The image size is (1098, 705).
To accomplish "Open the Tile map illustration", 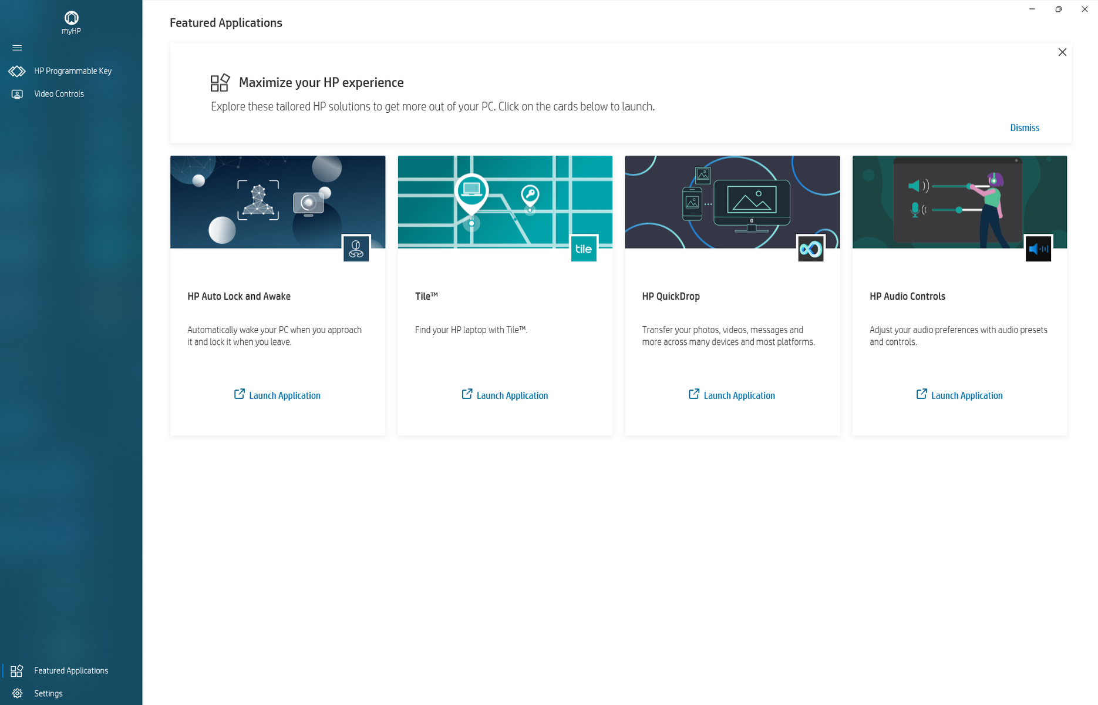I will [505, 202].
